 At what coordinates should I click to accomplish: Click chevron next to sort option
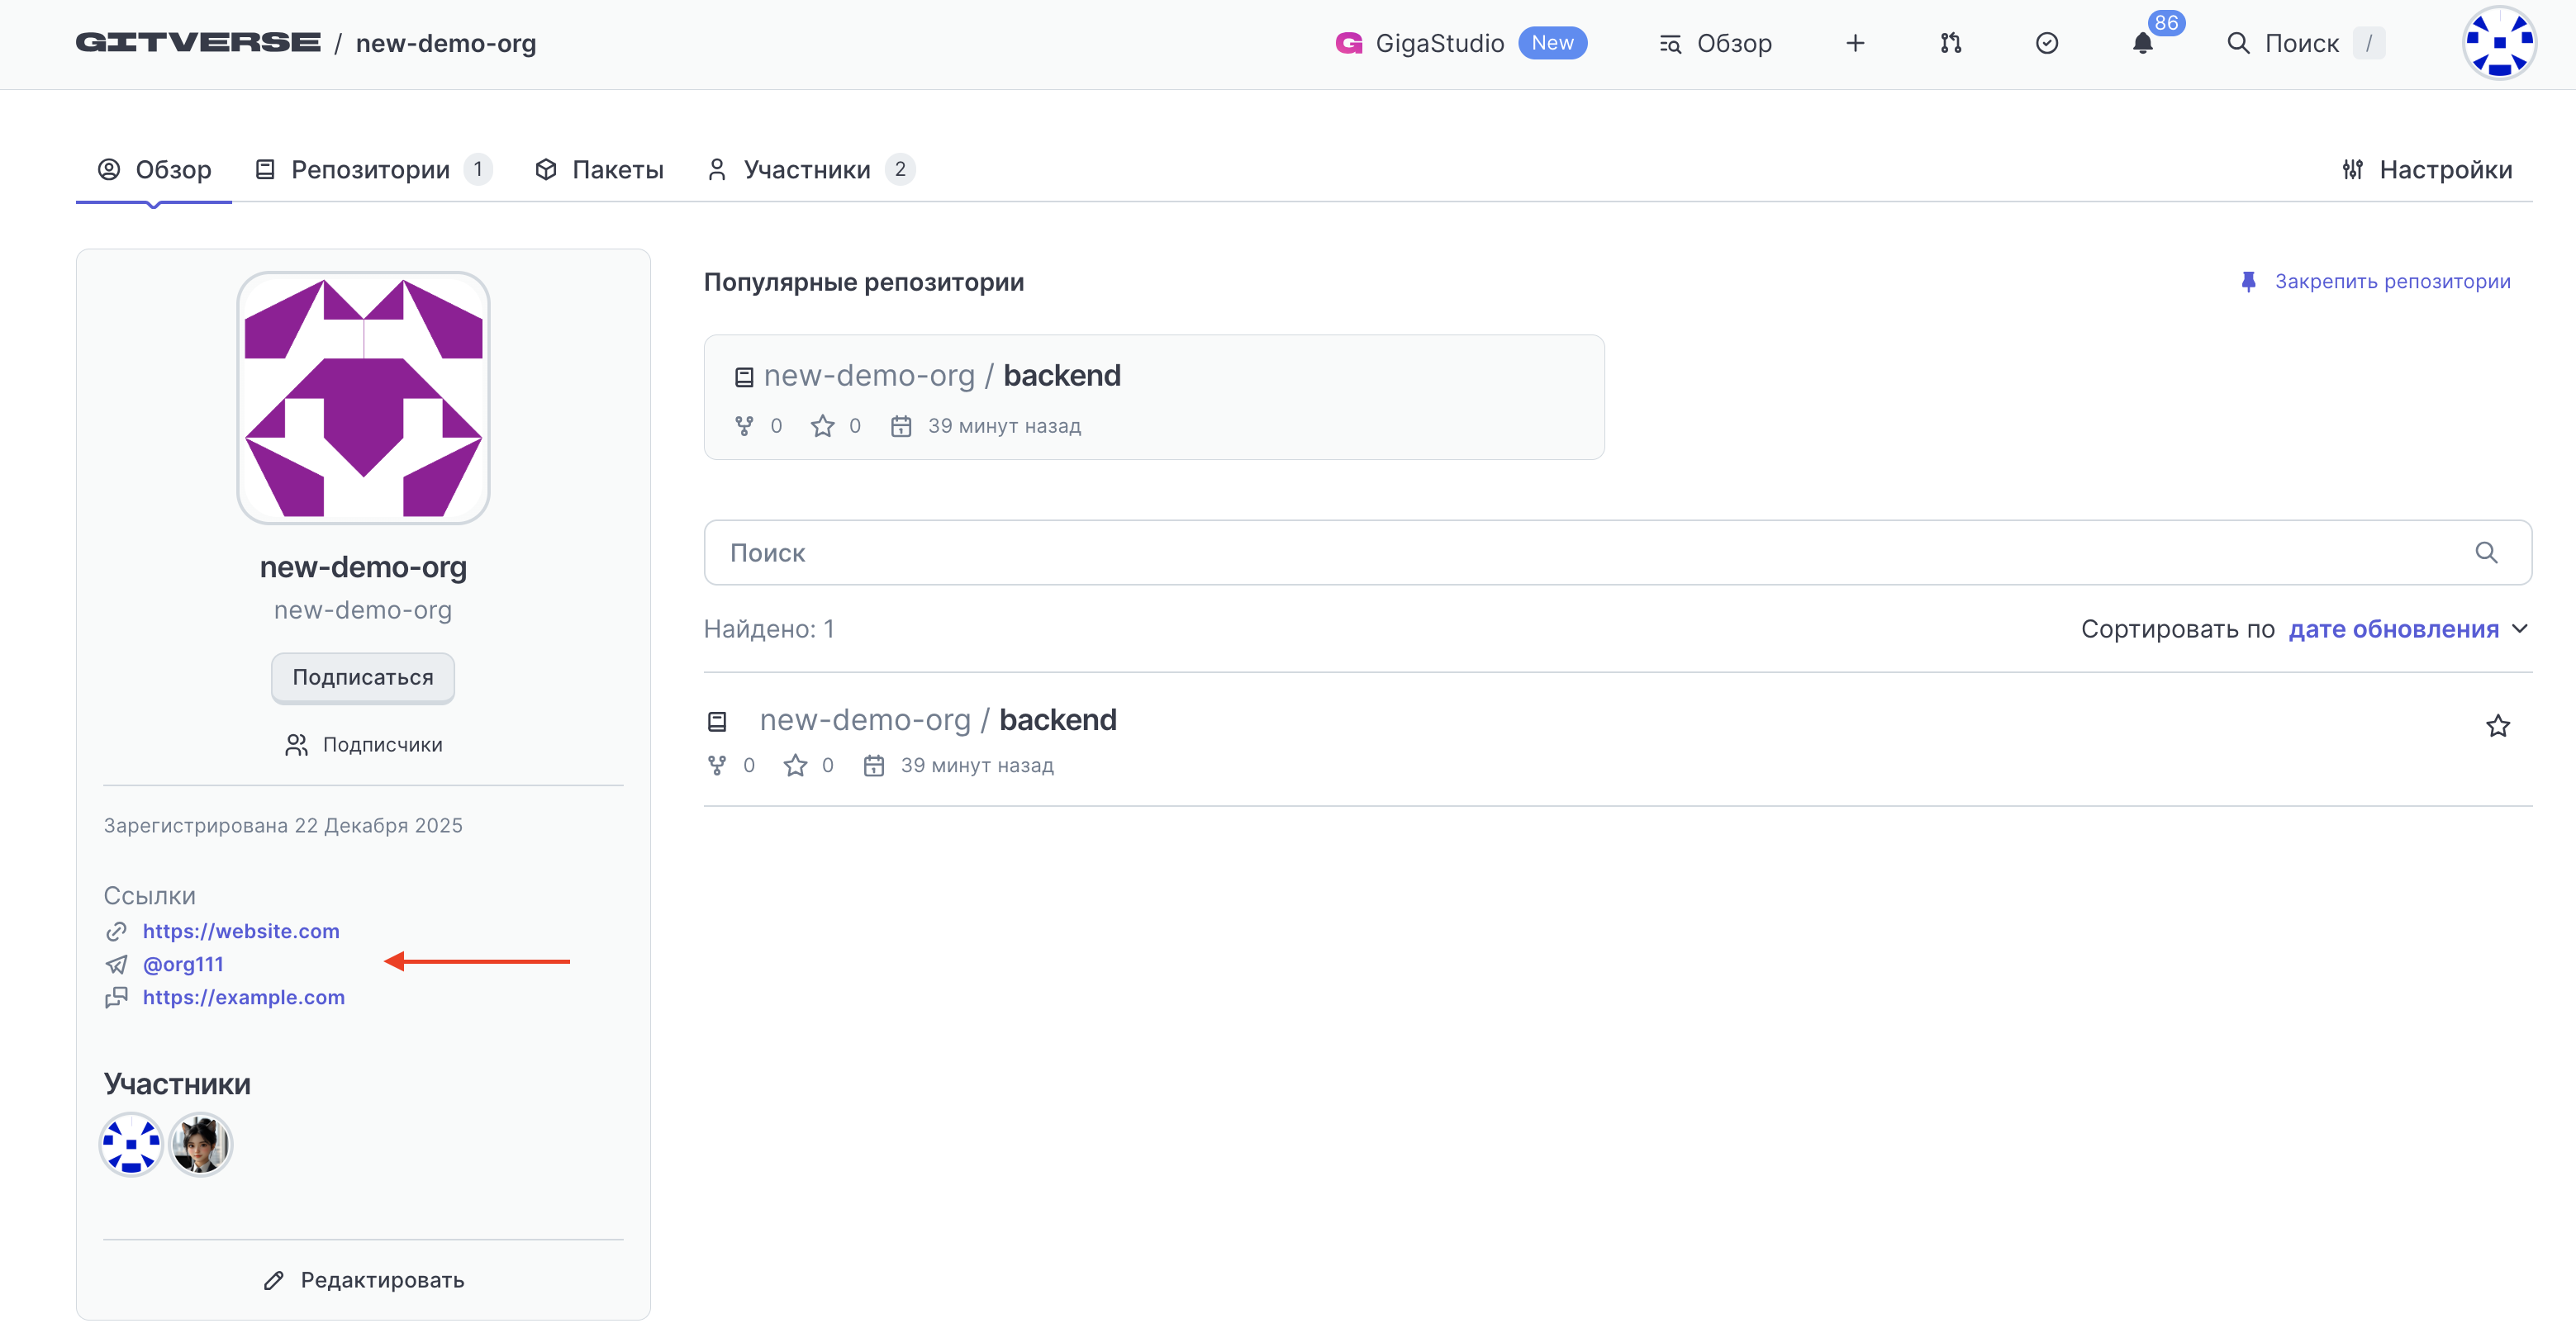pos(2520,629)
